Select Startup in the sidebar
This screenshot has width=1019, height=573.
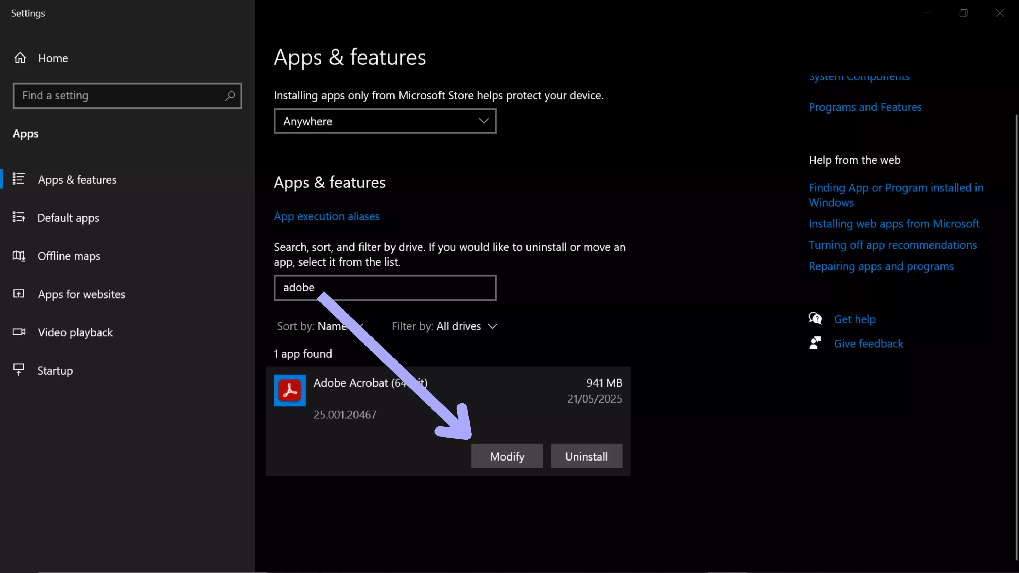point(55,371)
